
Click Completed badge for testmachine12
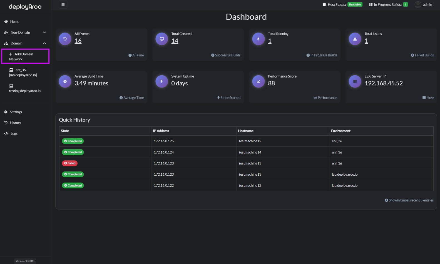[73, 186]
